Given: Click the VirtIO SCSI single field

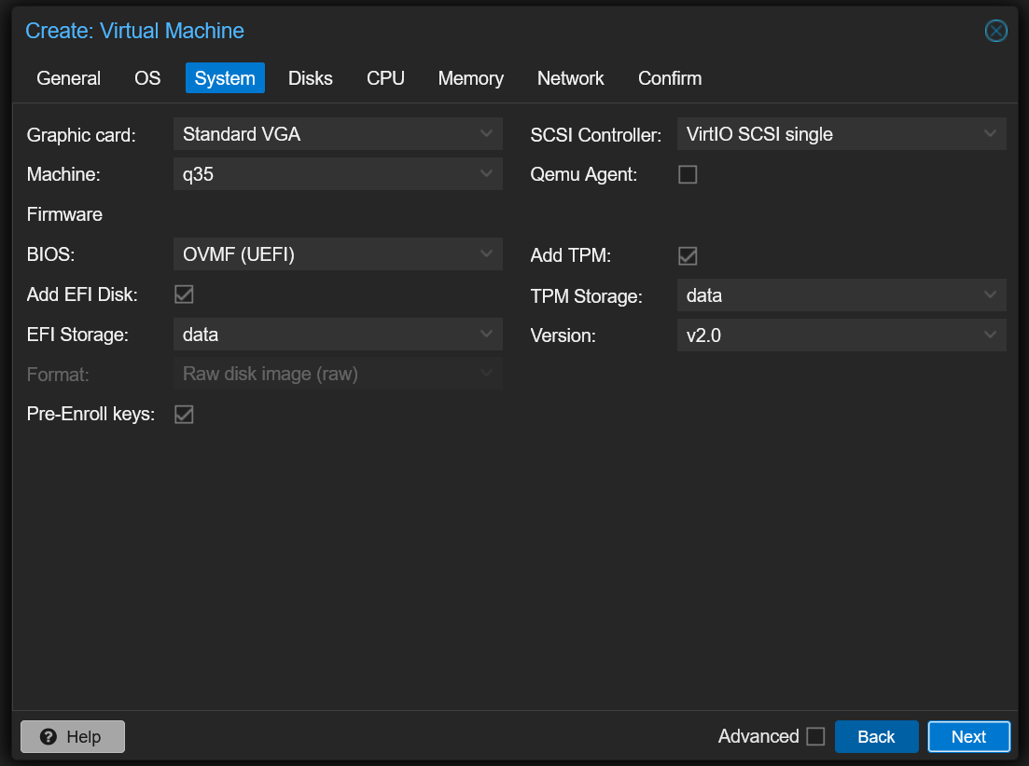Looking at the screenshot, I should point(841,133).
